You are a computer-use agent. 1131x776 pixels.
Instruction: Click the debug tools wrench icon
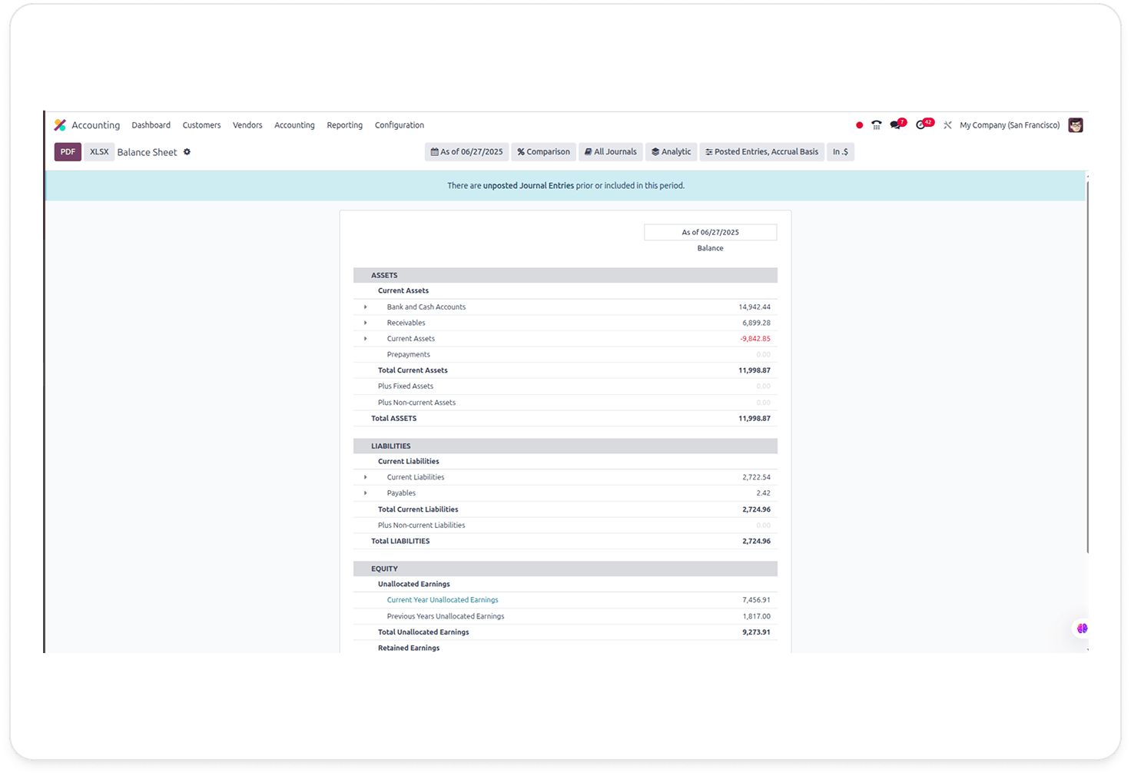947,125
